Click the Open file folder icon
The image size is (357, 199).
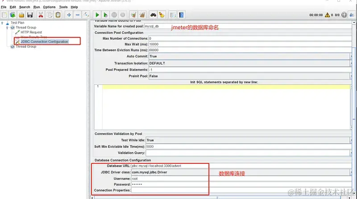(x=21, y=15)
